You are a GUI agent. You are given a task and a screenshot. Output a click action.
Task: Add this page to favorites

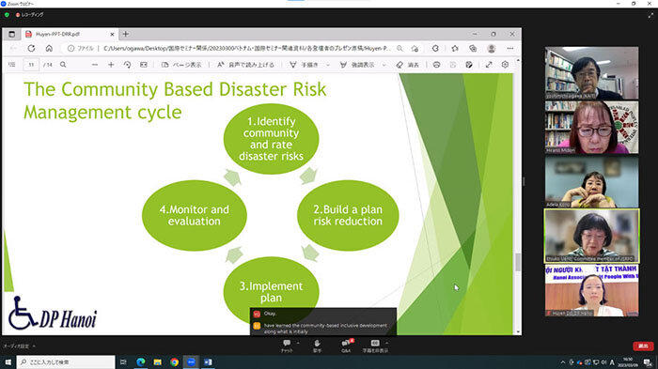[x=415, y=49]
